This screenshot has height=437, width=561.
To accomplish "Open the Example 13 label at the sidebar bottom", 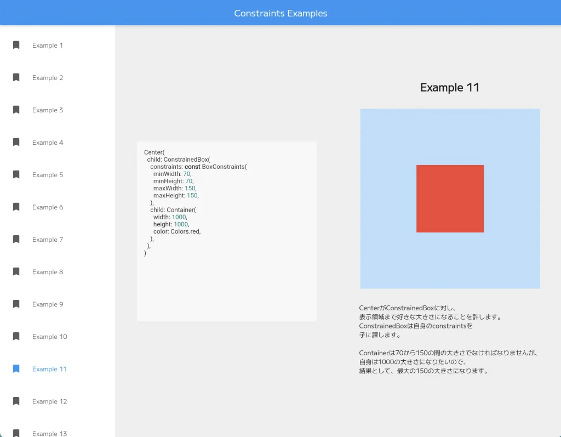I will pyautogui.click(x=49, y=433).
